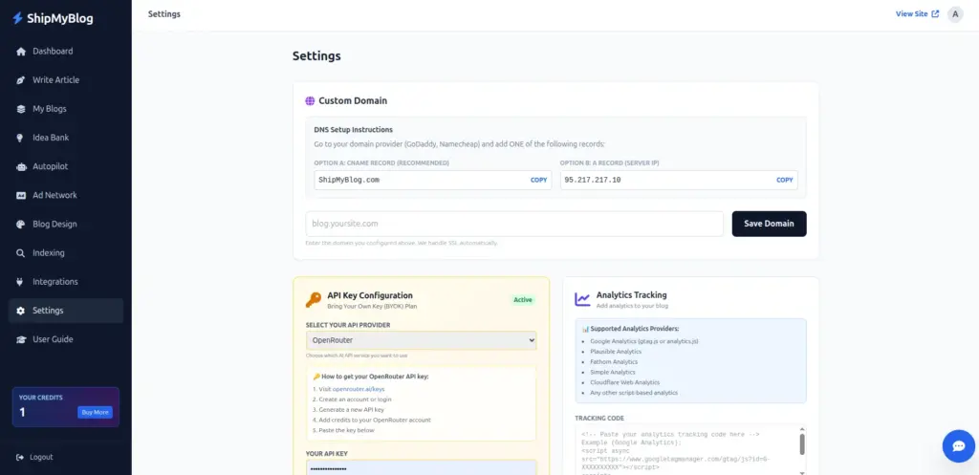Click the Settings gear icon in sidebar
The height and width of the screenshot is (475, 979).
[21, 311]
